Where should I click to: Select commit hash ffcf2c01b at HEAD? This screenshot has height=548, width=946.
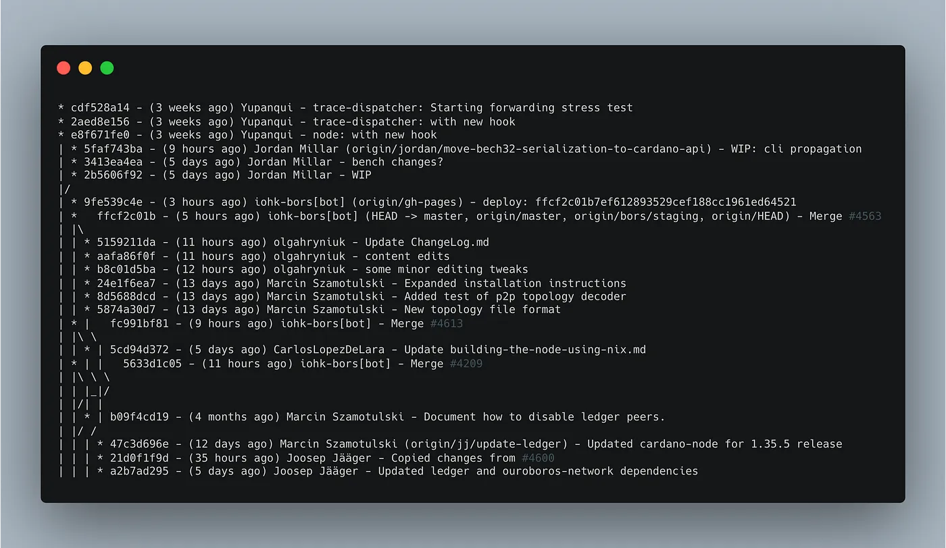pyautogui.click(x=126, y=216)
